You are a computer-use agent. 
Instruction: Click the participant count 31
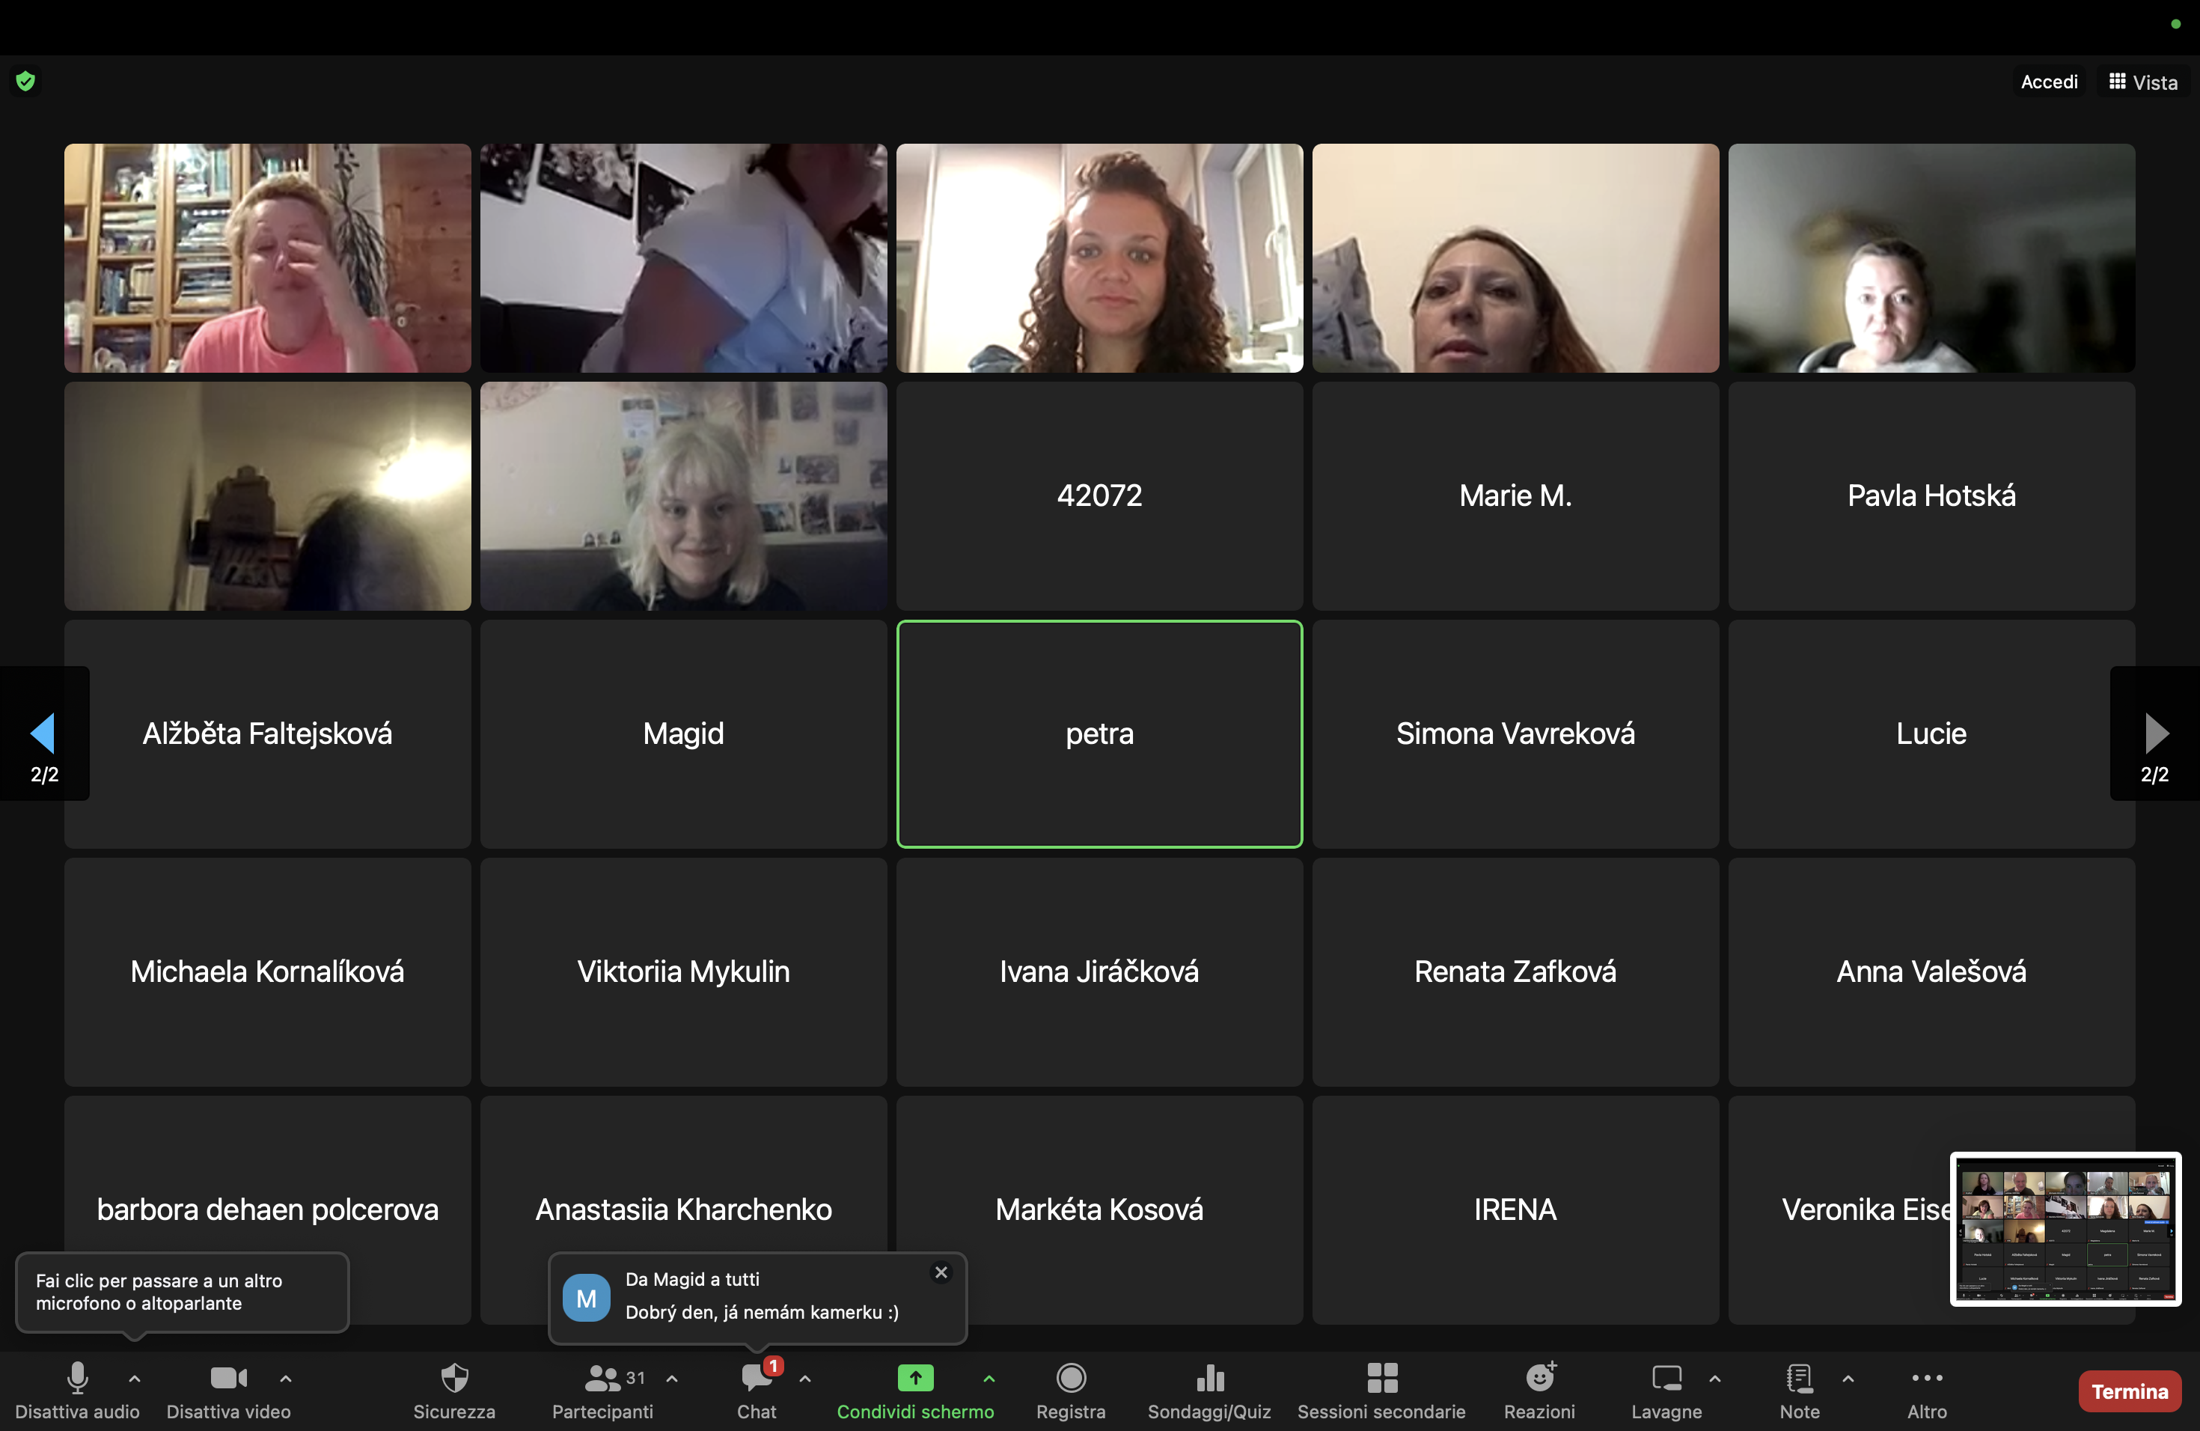click(635, 1377)
